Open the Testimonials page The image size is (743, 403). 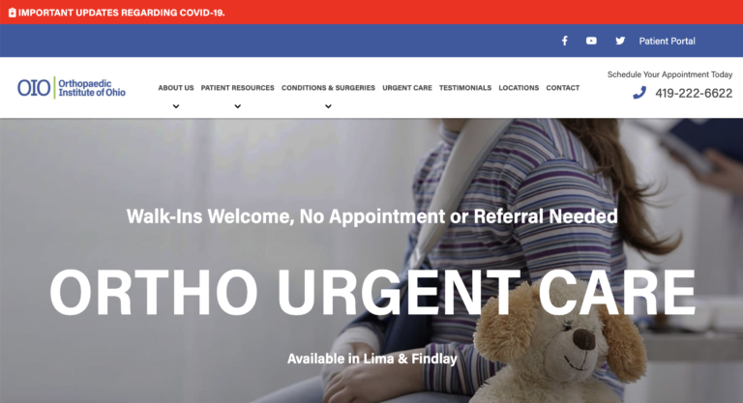pyautogui.click(x=464, y=88)
